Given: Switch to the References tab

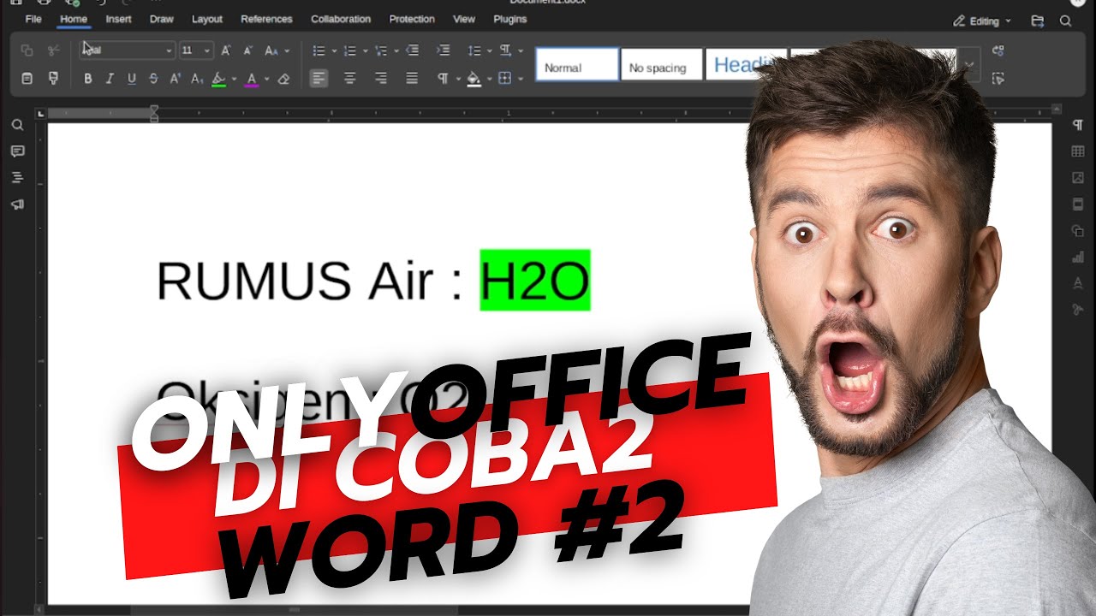Looking at the screenshot, I should pyautogui.click(x=266, y=19).
